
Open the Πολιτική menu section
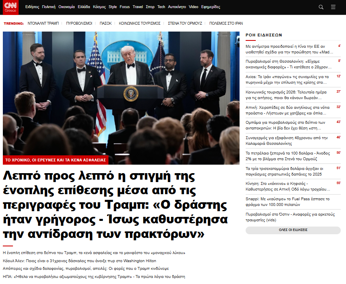tap(49, 7)
